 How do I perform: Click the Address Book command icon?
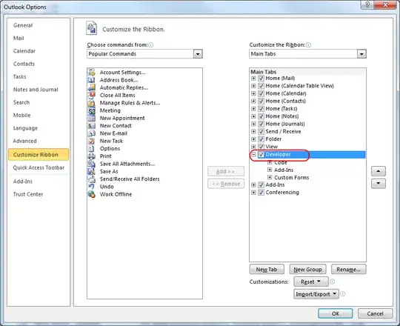click(92, 80)
